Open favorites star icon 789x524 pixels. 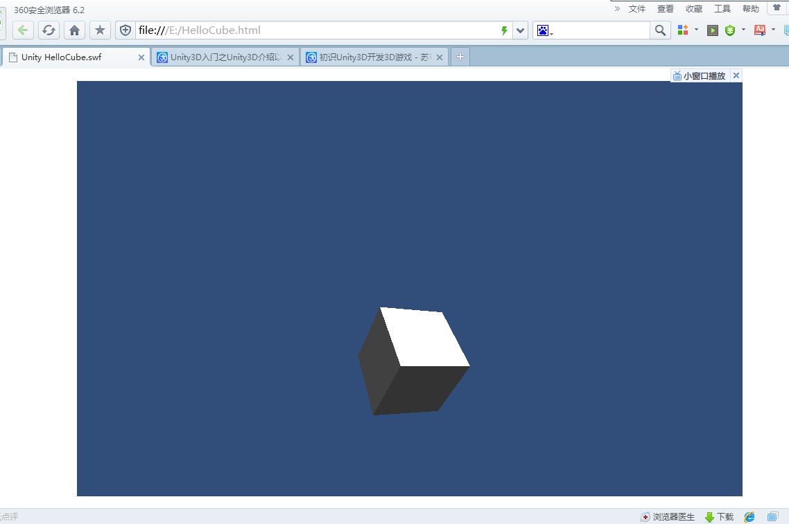100,30
